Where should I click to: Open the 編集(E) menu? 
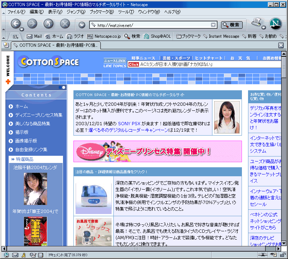37,12
